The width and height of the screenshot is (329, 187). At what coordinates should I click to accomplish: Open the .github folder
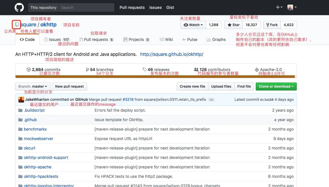tap(30, 120)
